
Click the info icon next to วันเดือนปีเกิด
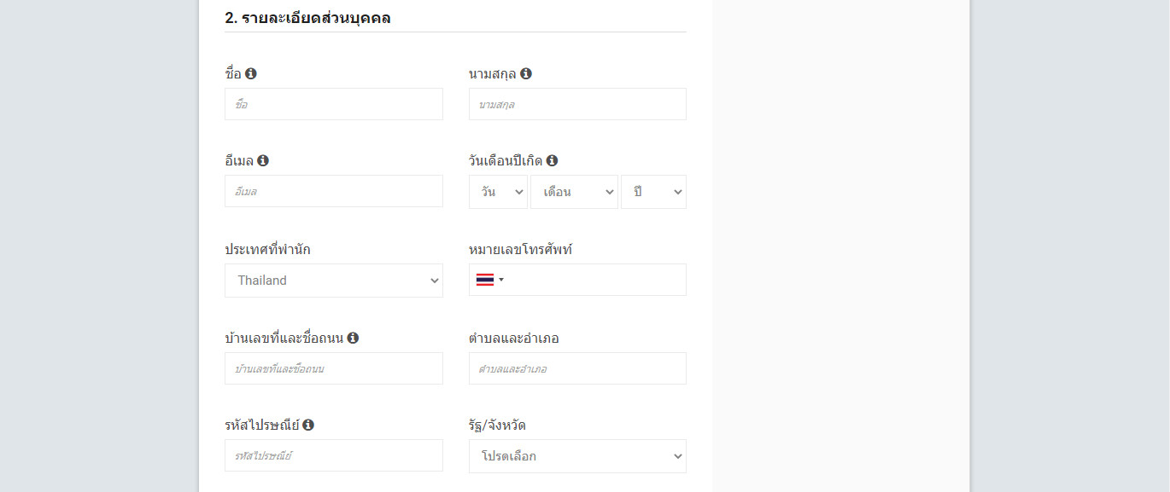click(x=552, y=160)
